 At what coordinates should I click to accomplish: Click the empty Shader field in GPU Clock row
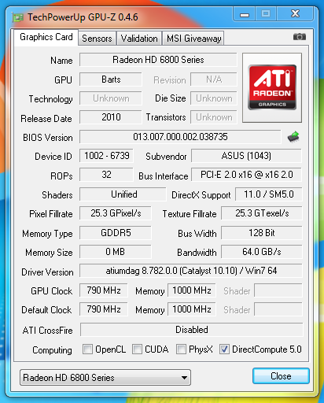tap(278, 290)
